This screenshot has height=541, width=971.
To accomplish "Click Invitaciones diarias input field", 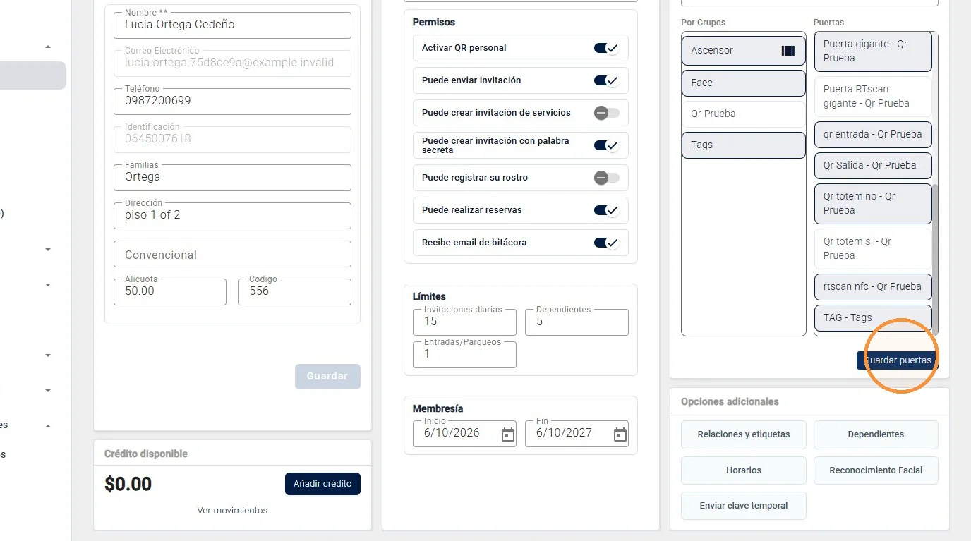I will pyautogui.click(x=464, y=322).
